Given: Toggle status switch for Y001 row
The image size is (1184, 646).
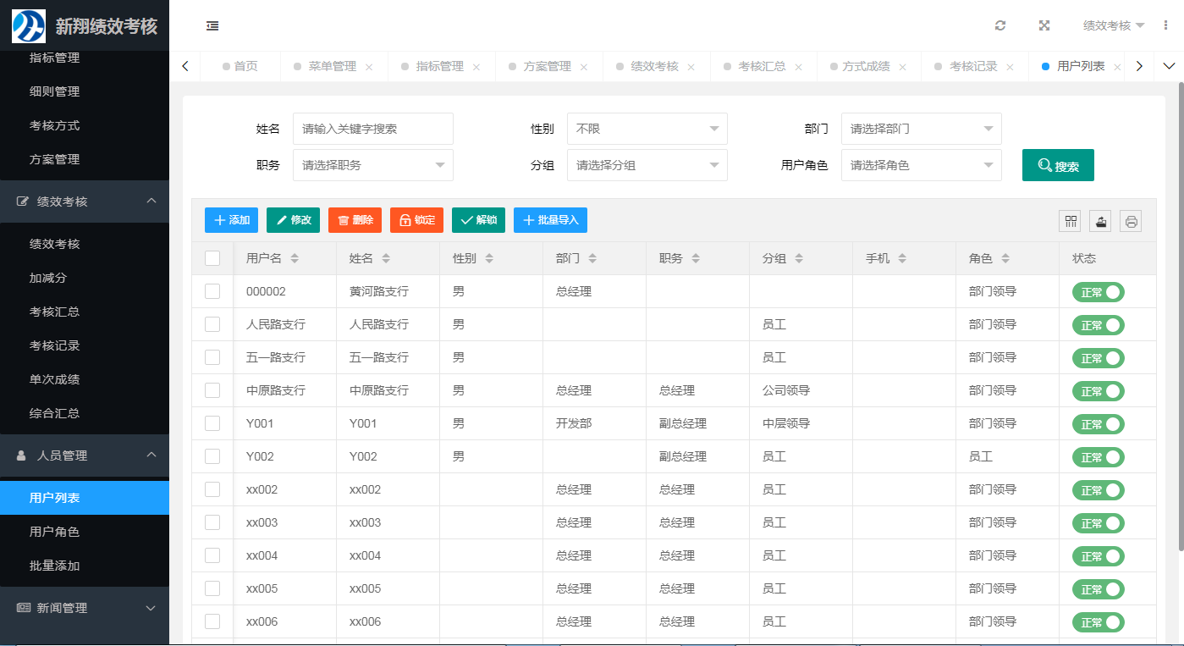Looking at the screenshot, I should (1098, 423).
